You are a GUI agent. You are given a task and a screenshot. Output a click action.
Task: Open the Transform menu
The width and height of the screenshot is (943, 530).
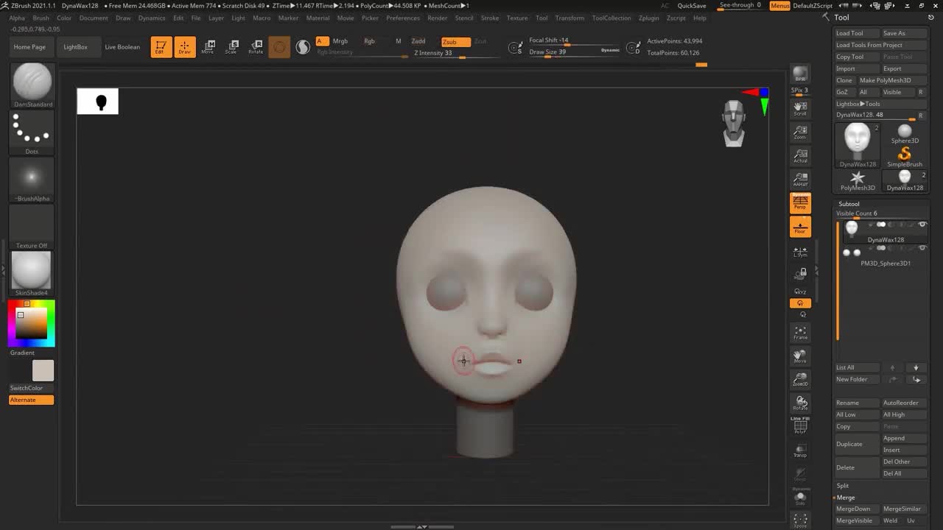point(569,18)
